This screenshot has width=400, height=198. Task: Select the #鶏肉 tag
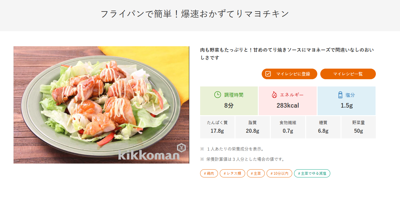pyautogui.click(x=209, y=174)
